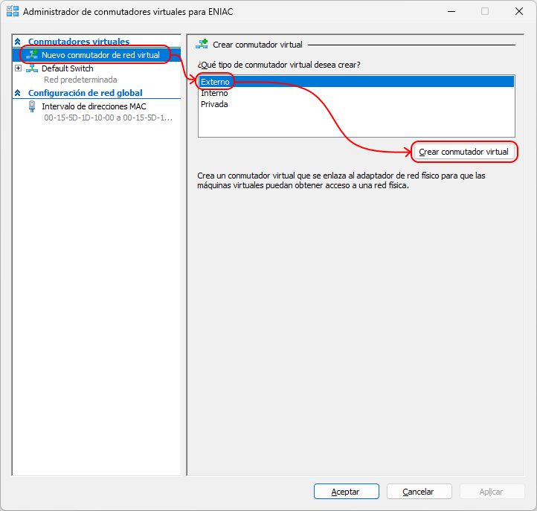Choose Privada switch type
Screen dimensions: 537x511
(x=356, y=104)
